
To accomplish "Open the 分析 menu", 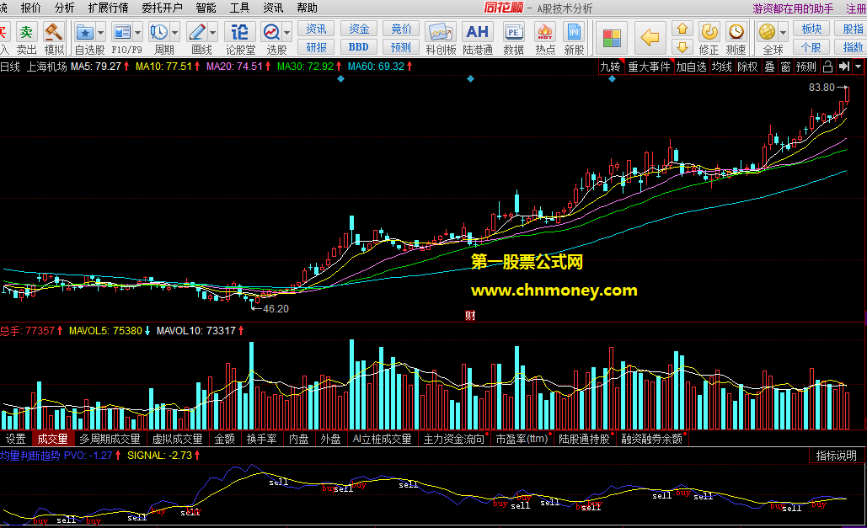I will (x=64, y=8).
